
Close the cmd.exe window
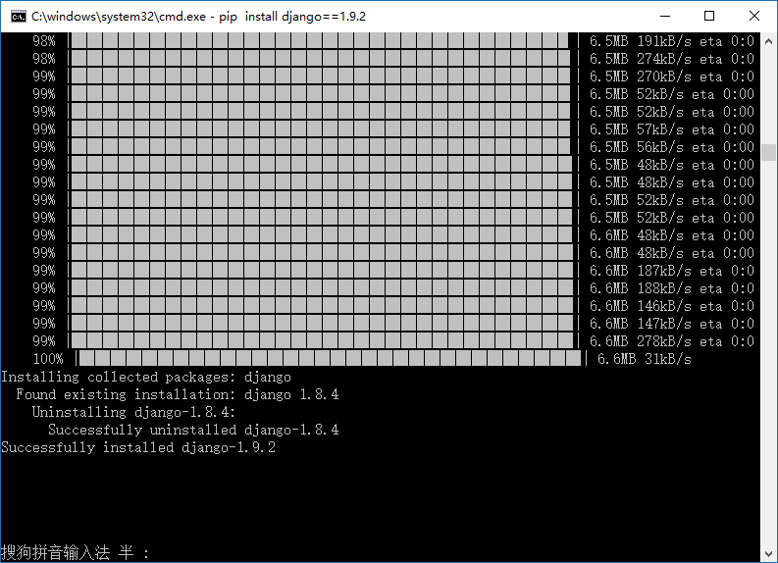pyautogui.click(x=754, y=16)
